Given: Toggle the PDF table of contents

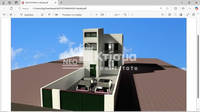Looking at the screenshot, I should click(x=4, y=15).
